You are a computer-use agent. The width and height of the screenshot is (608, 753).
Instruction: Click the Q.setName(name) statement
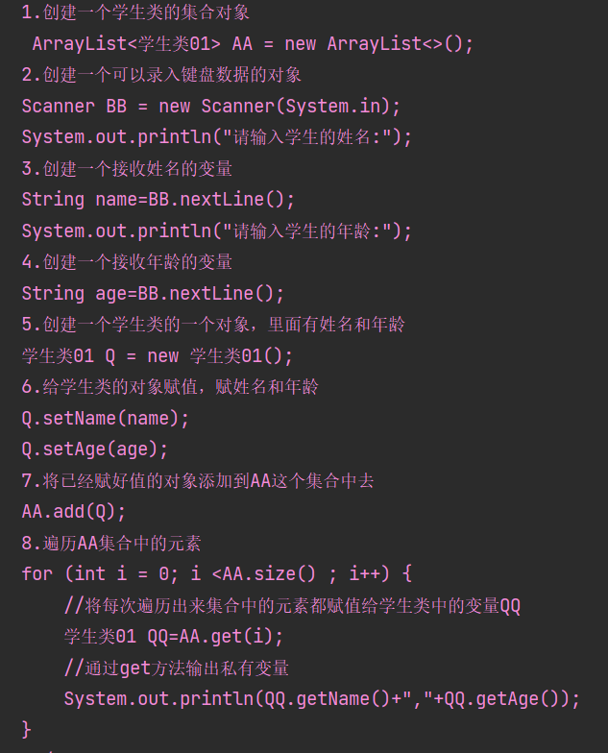[x=106, y=418]
